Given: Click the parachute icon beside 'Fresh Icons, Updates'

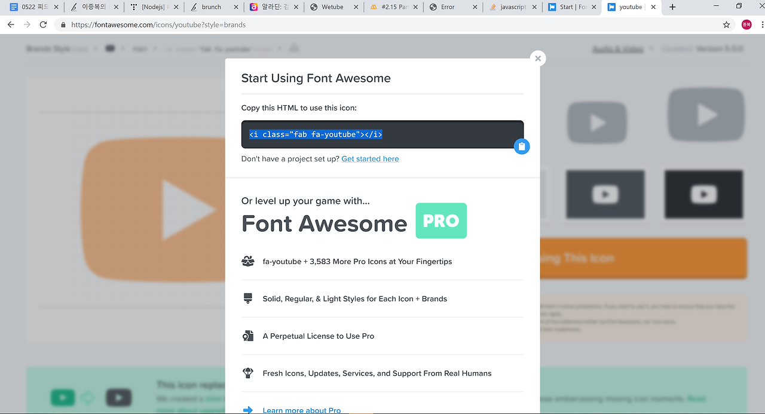Looking at the screenshot, I should 248,373.
